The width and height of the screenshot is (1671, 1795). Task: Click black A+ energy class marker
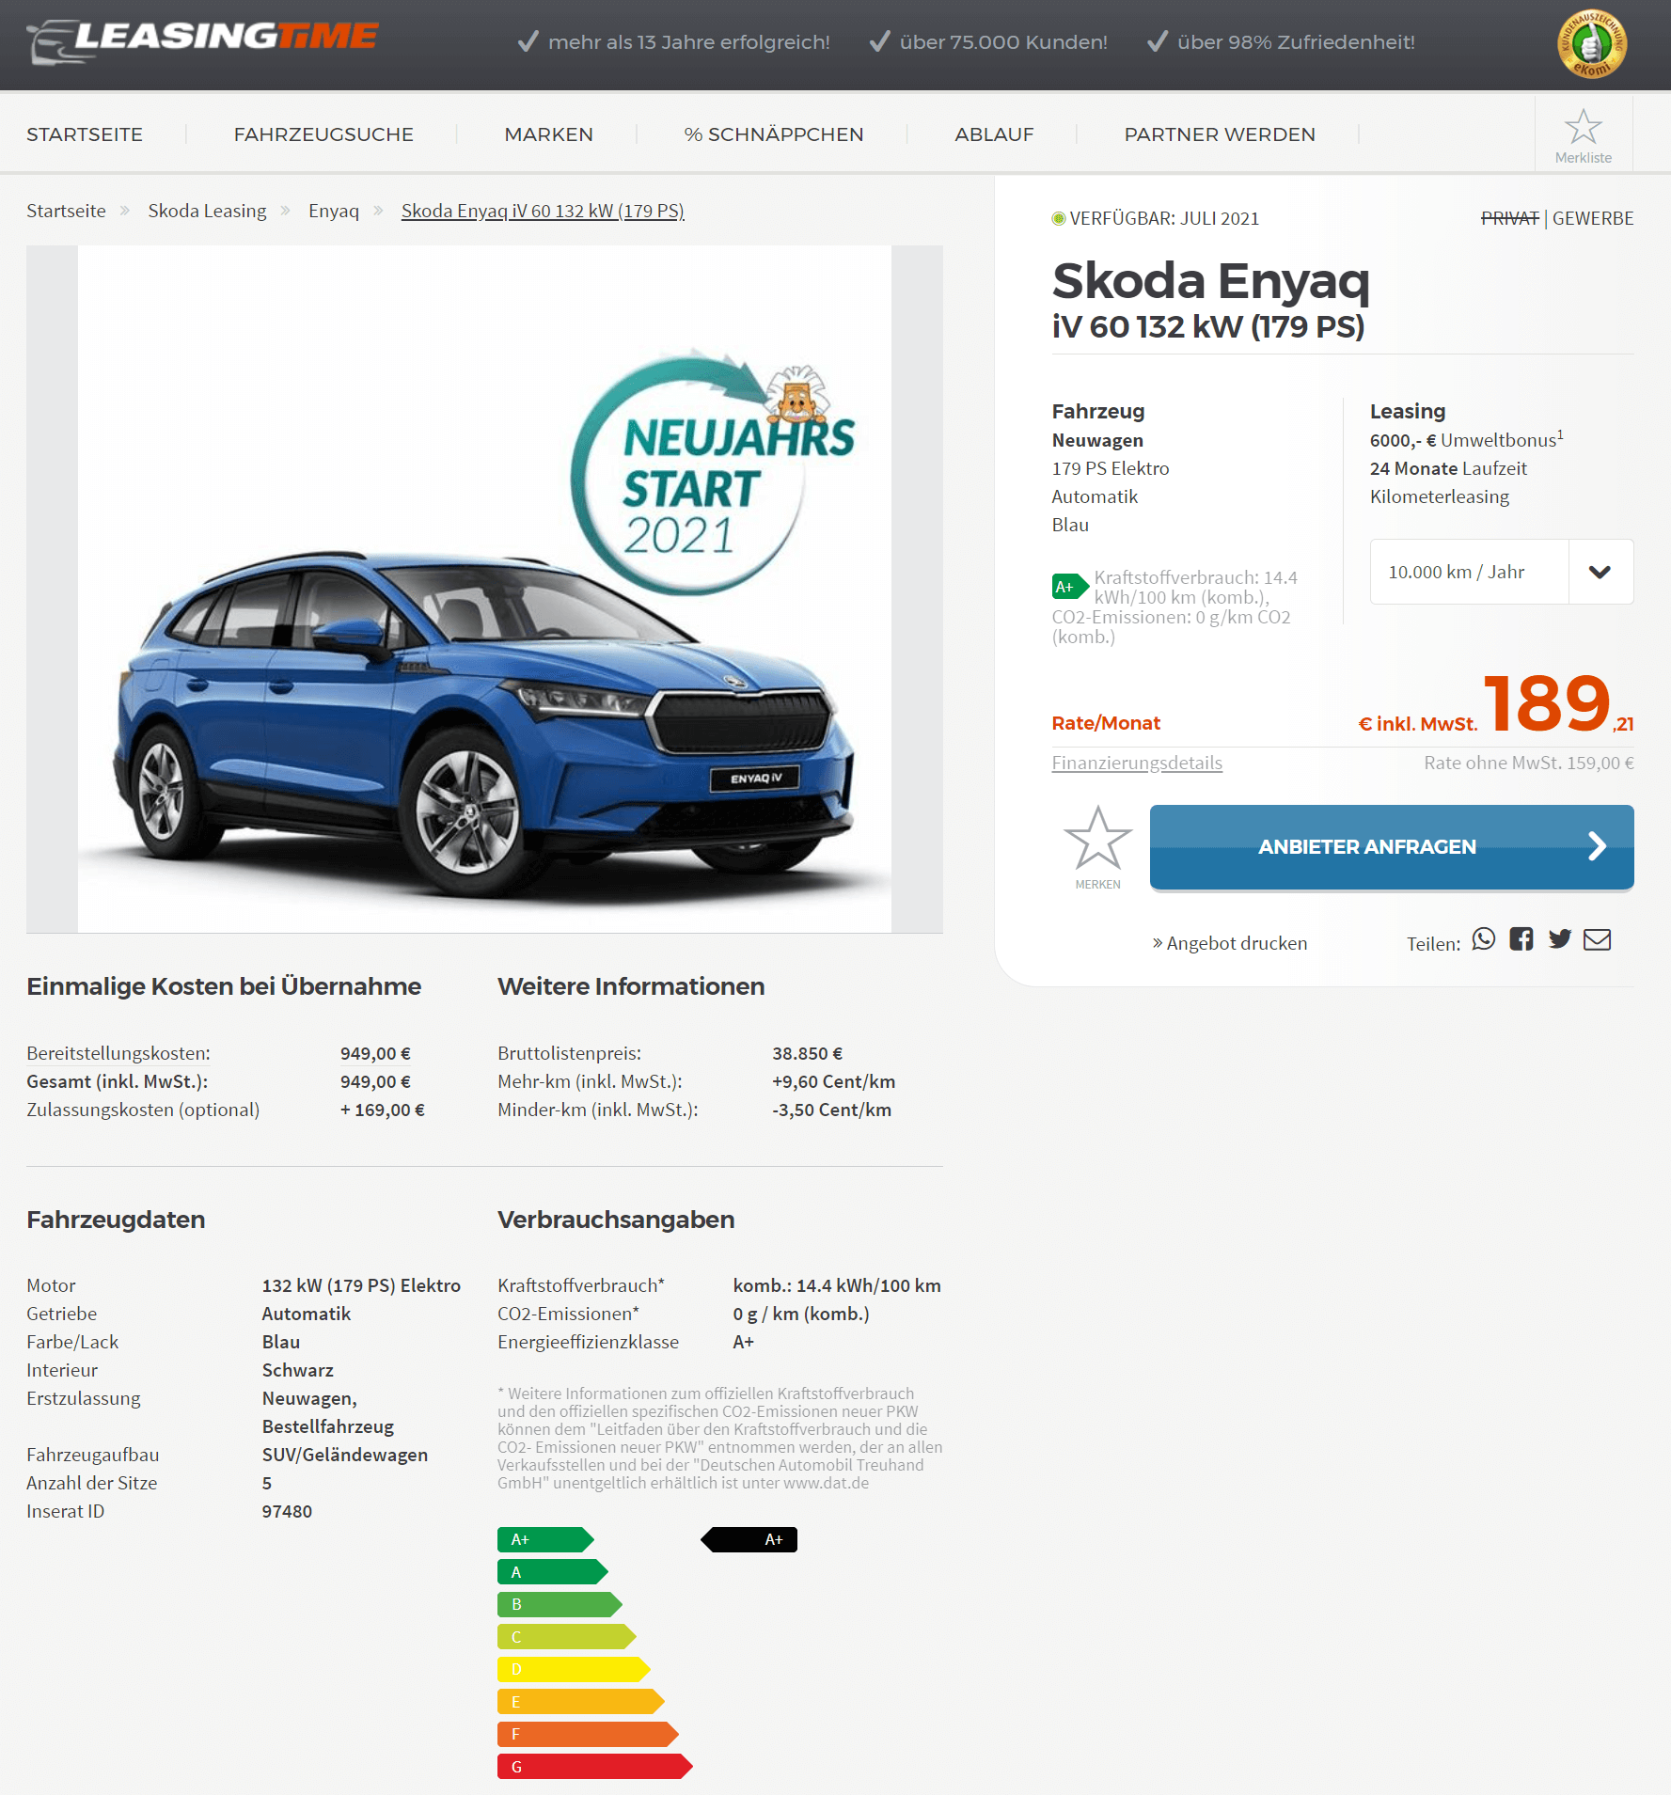coord(749,1539)
